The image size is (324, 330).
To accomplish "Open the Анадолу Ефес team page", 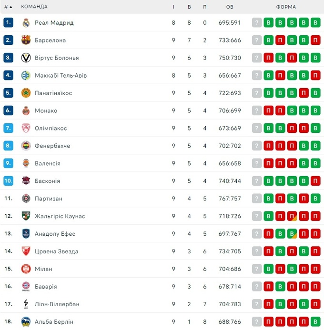I will click(x=55, y=234).
